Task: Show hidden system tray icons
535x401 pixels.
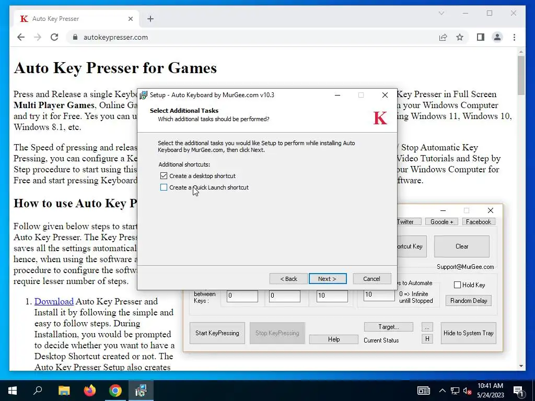Action: [442, 391]
